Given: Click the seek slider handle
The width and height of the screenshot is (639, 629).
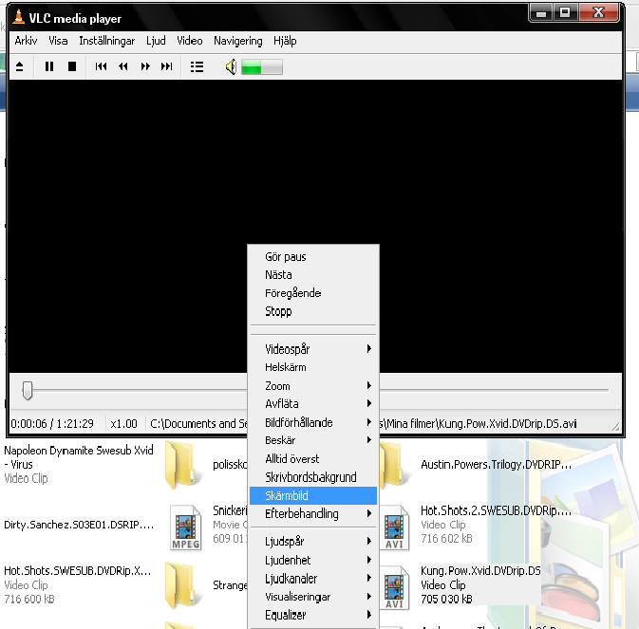Looking at the screenshot, I should click(x=28, y=391).
